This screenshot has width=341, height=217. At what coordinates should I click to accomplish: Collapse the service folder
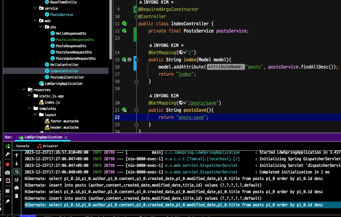35,8
